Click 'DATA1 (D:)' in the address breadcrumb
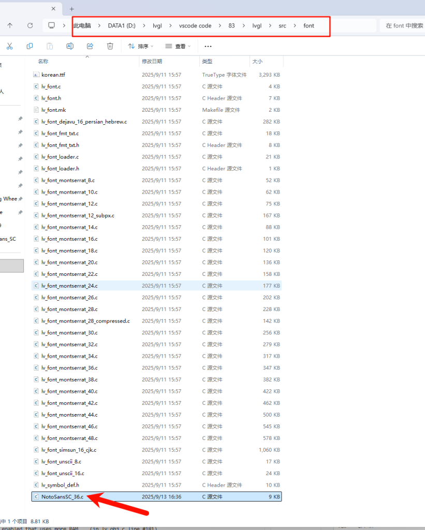The width and height of the screenshot is (425, 530). (x=122, y=25)
